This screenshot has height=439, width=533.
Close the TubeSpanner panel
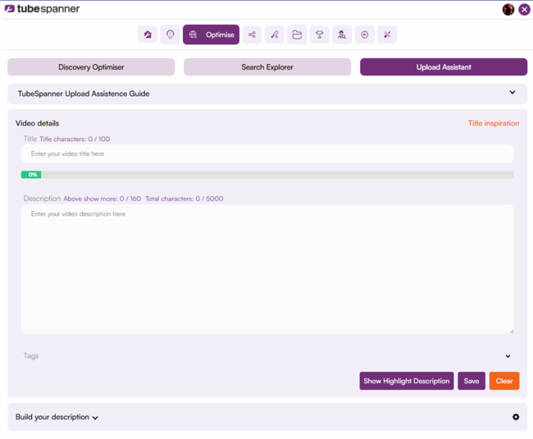coord(525,10)
